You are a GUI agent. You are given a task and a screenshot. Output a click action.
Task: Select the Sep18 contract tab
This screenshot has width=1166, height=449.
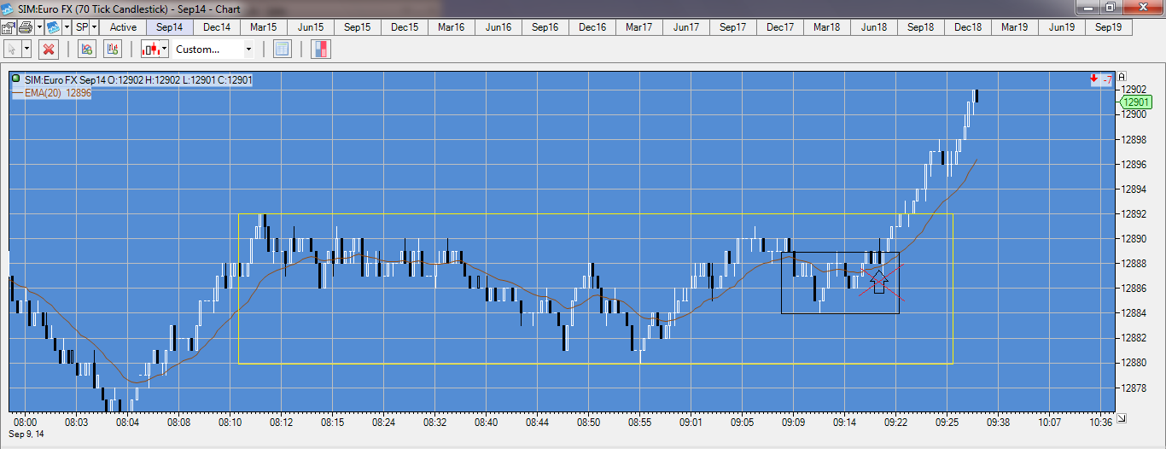[x=921, y=27]
